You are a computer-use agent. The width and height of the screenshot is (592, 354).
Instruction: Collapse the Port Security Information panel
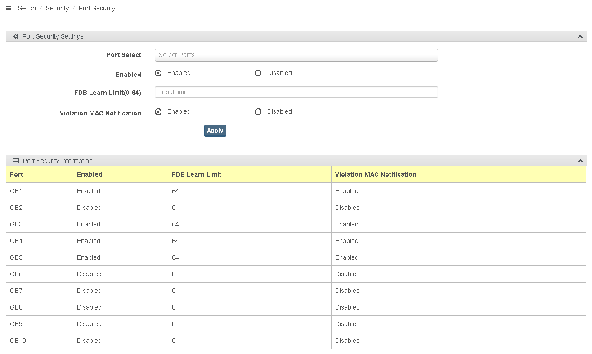pyautogui.click(x=580, y=161)
